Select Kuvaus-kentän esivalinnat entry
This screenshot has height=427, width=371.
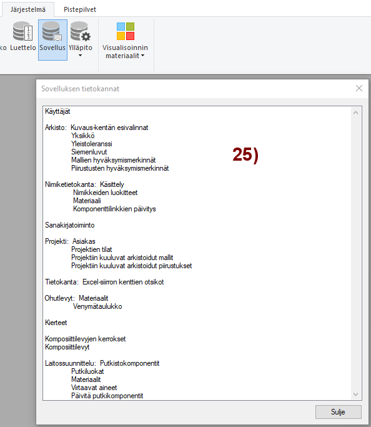(109, 128)
